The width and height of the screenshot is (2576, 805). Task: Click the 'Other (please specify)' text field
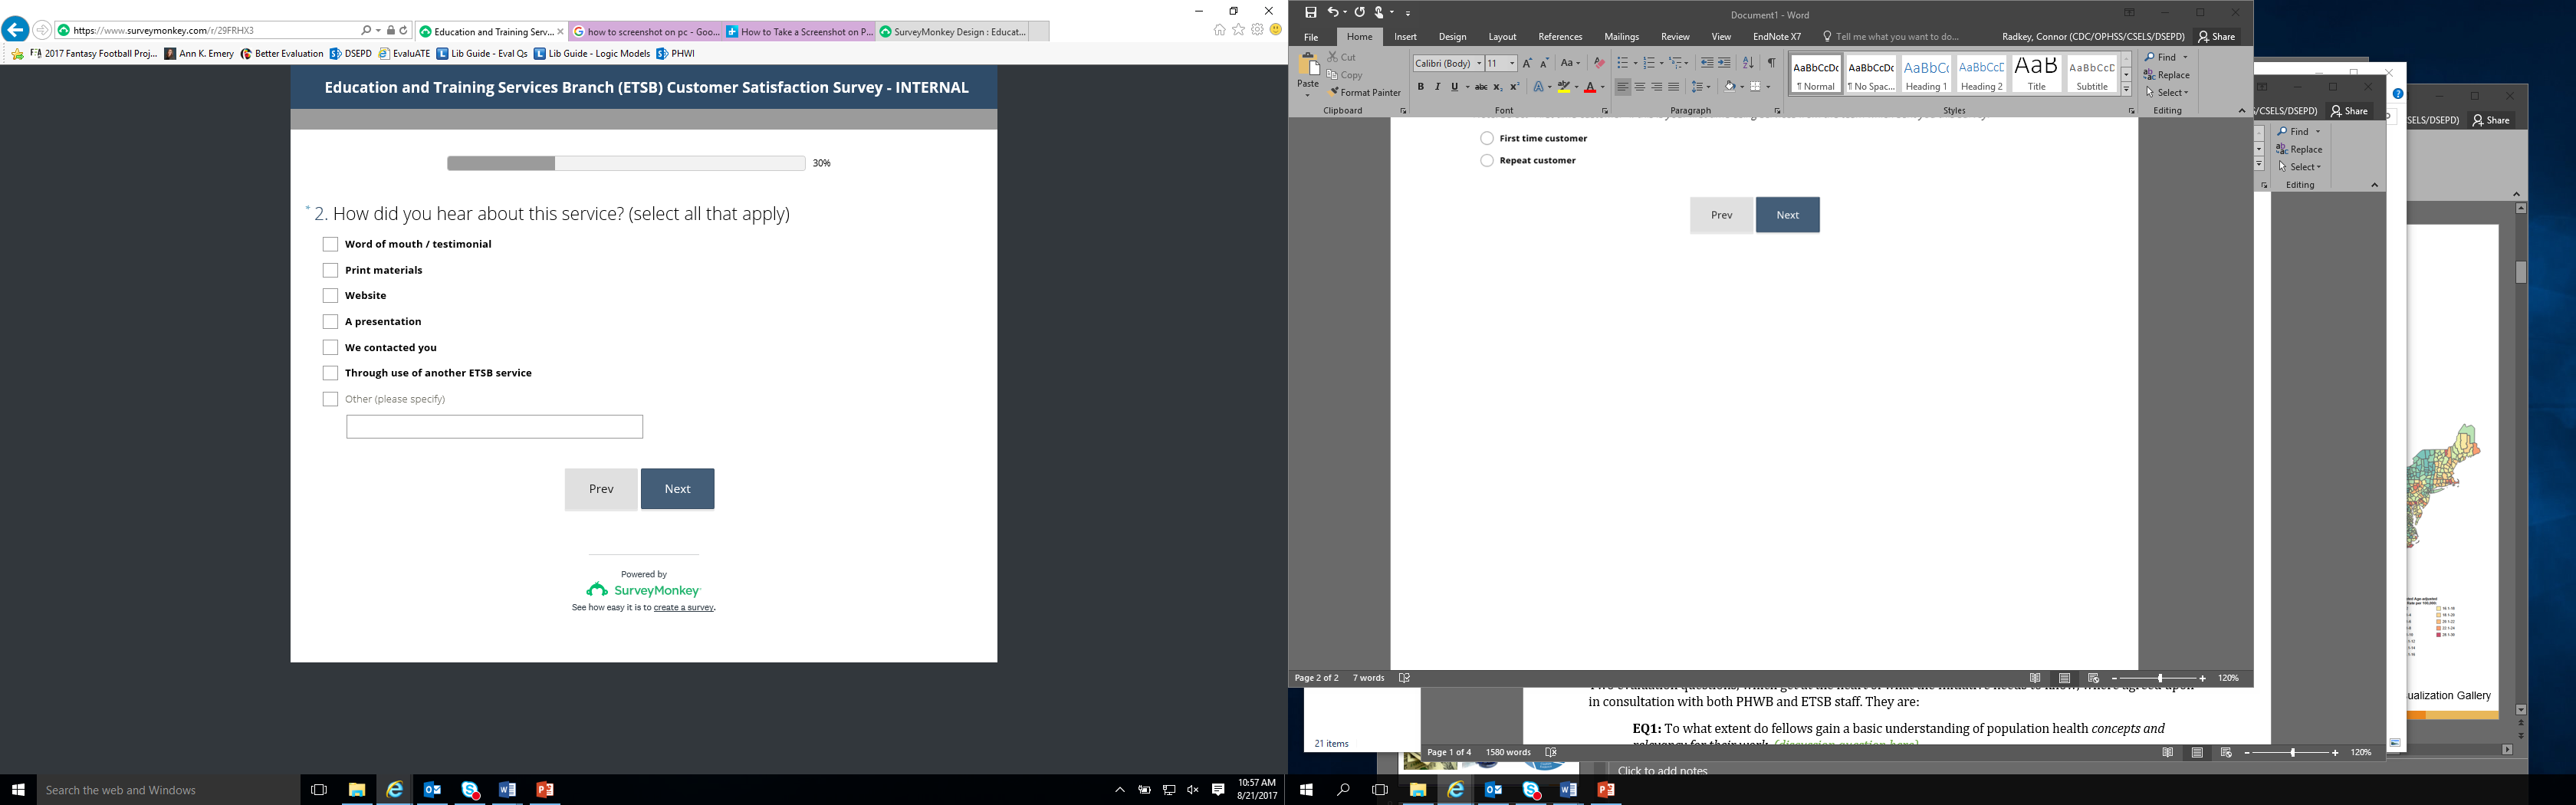pos(495,427)
